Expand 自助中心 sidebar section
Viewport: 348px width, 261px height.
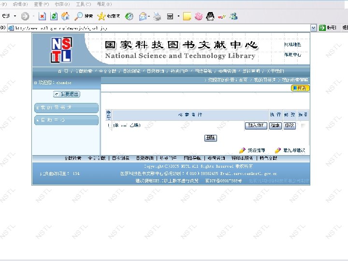pyautogui.click(x=66, y=120)
